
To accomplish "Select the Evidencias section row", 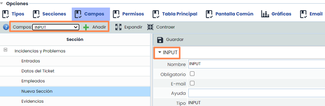I will coord(33,101).
